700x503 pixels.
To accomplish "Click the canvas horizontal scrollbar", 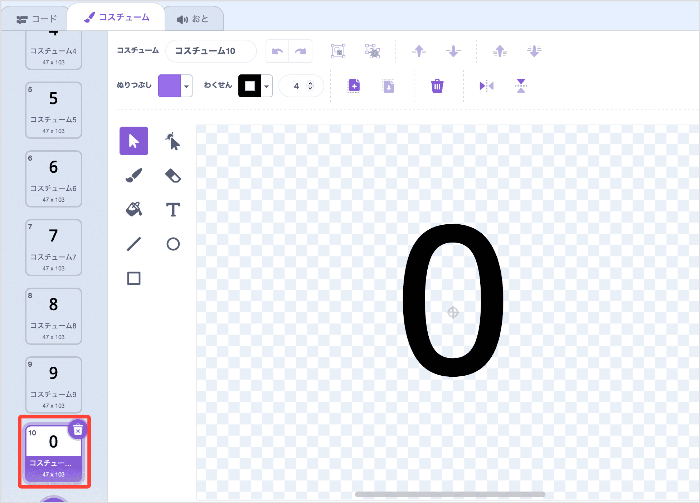I will point(450,494).
